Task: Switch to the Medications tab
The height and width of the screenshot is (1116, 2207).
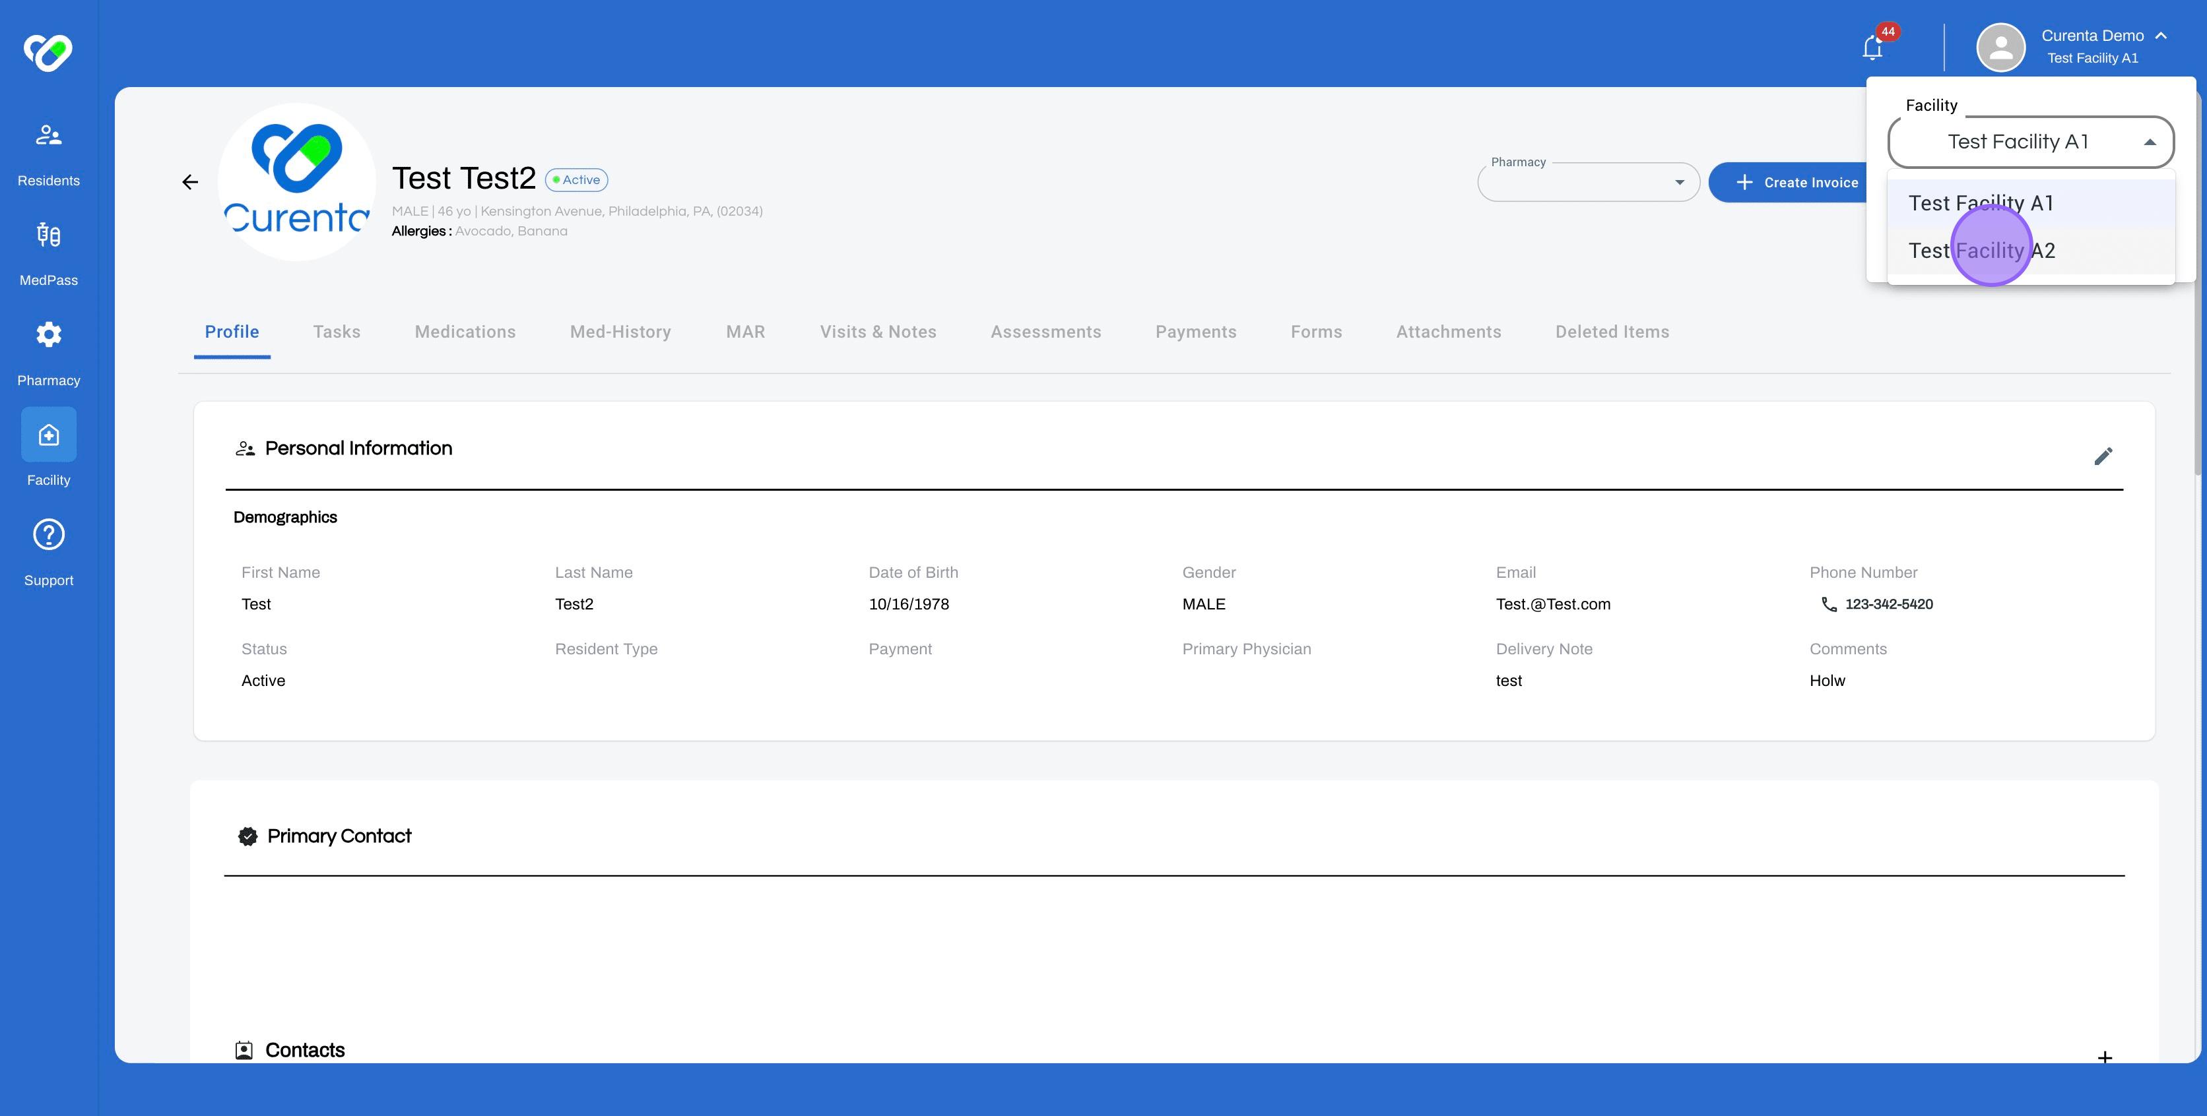Action: (465, 332)
